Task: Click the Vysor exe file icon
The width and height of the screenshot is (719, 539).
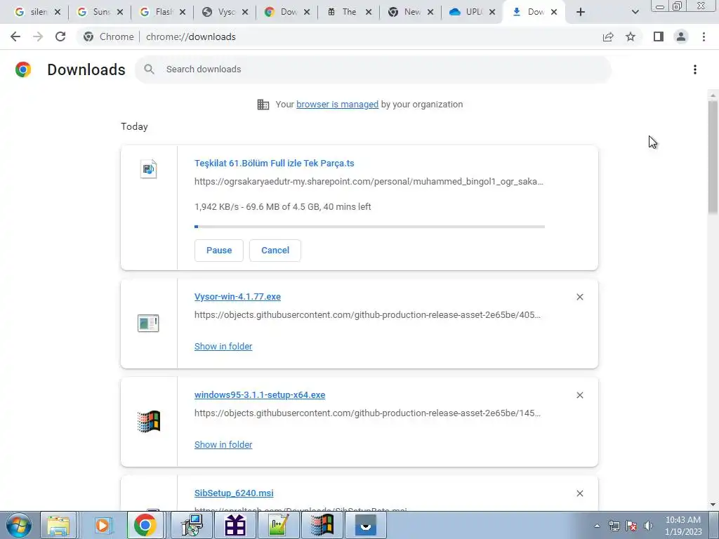Action: coord(148,323)
